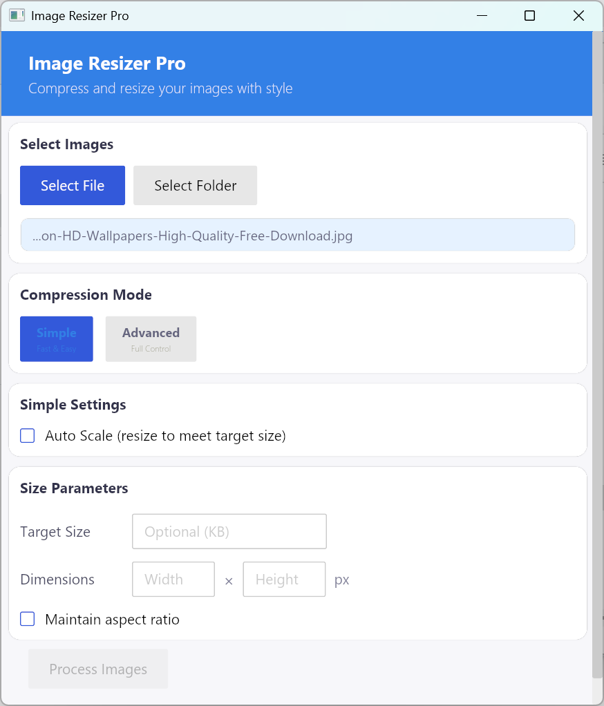Open the Select Folder picker
The height and width of the screenshot is (706, 604).
coord(194,185)
